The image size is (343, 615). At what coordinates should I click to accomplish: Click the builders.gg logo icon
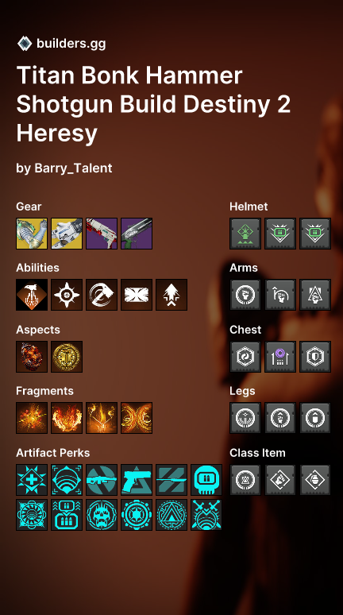25,43
